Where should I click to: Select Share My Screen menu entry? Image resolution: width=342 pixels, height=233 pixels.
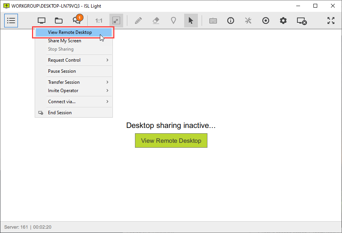coord(74,41)
